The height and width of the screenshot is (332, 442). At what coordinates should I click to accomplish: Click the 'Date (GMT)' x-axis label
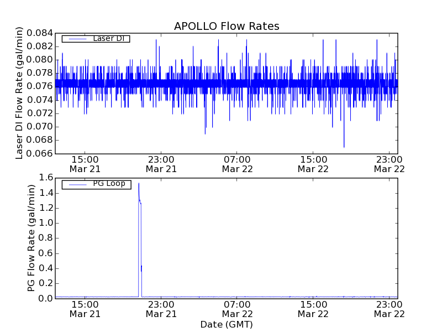(x=227, y=324)
